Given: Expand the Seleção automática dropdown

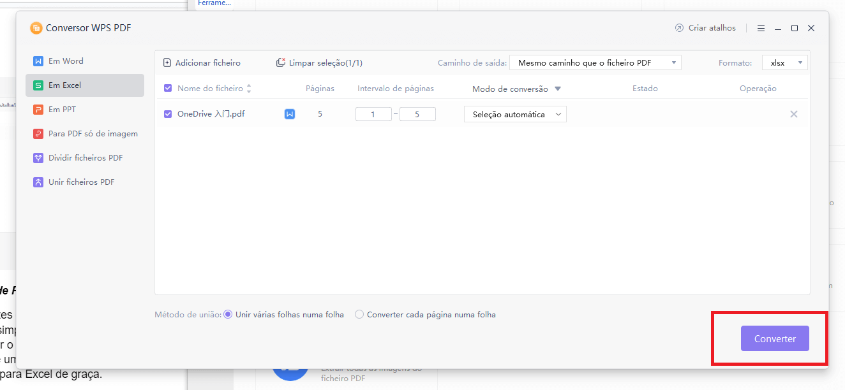Looking at the screenshot, I should pyautogui.click(x=514, y=113).
